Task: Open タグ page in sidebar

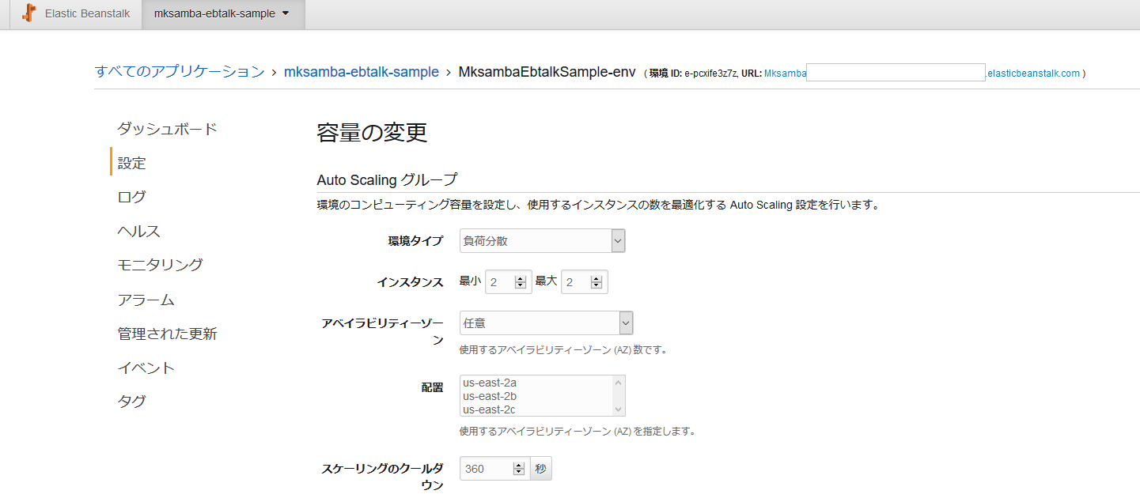Action: coord(131,402)
